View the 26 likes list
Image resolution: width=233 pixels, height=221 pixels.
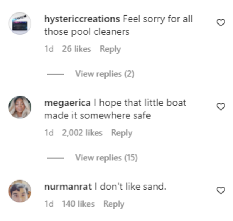pyautogui.click(x=76, y=49)
